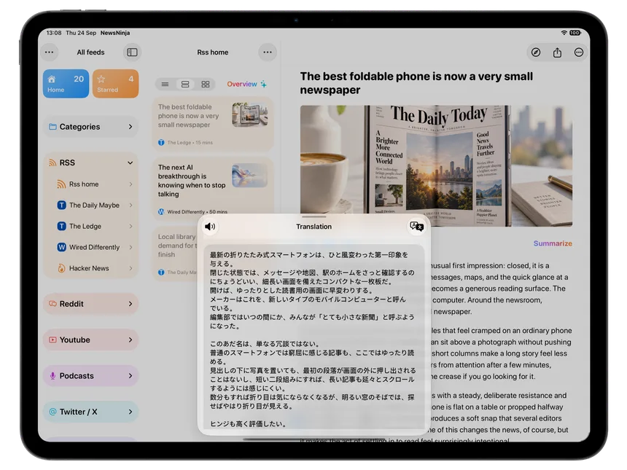Open Reddit section
This screenshot has height=470, width=627.
point(91,304)
